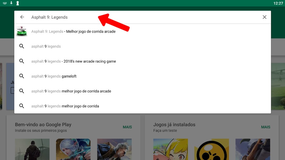Select 'asphalt 9 legends melhor jogo de corrida'
The width and height of the screenshot is (285, 160).
[x=65, y=106]
